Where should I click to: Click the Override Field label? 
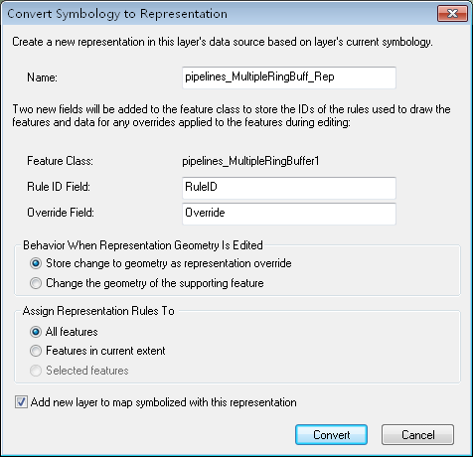[x=61, y=213]
